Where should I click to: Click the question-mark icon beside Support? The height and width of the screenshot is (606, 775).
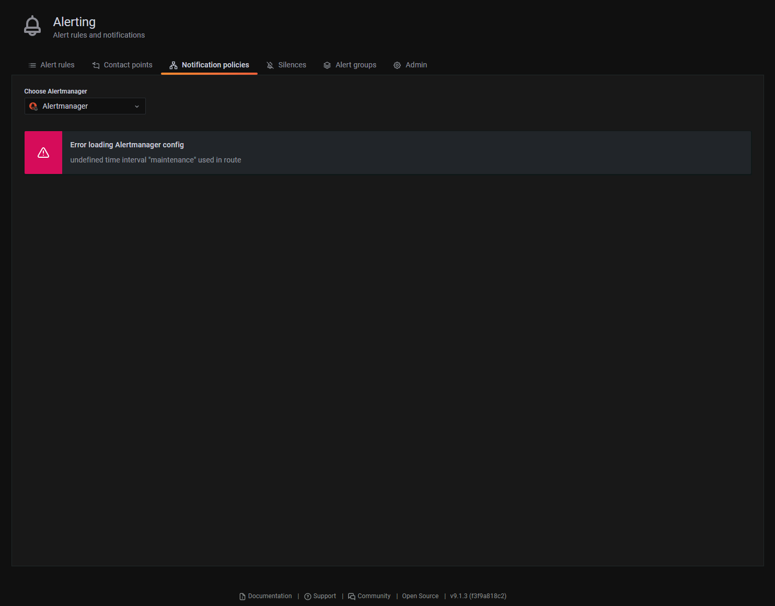307,596
